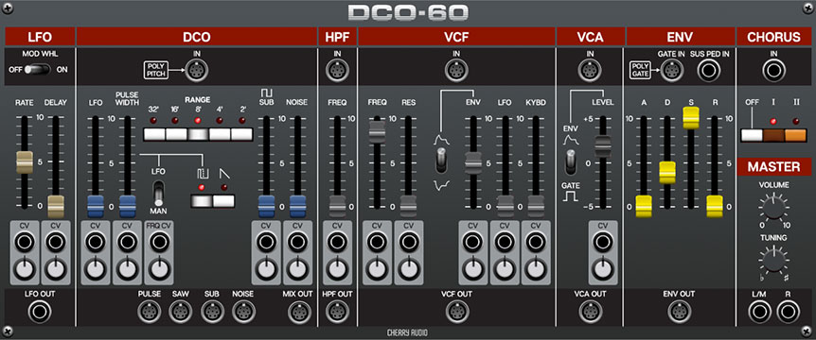
Task: Select the 32' range button
Action: [154, 134]
